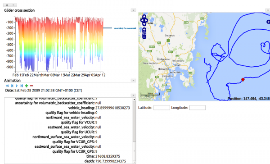Click the red glider position marker

[x=243, y=79]
